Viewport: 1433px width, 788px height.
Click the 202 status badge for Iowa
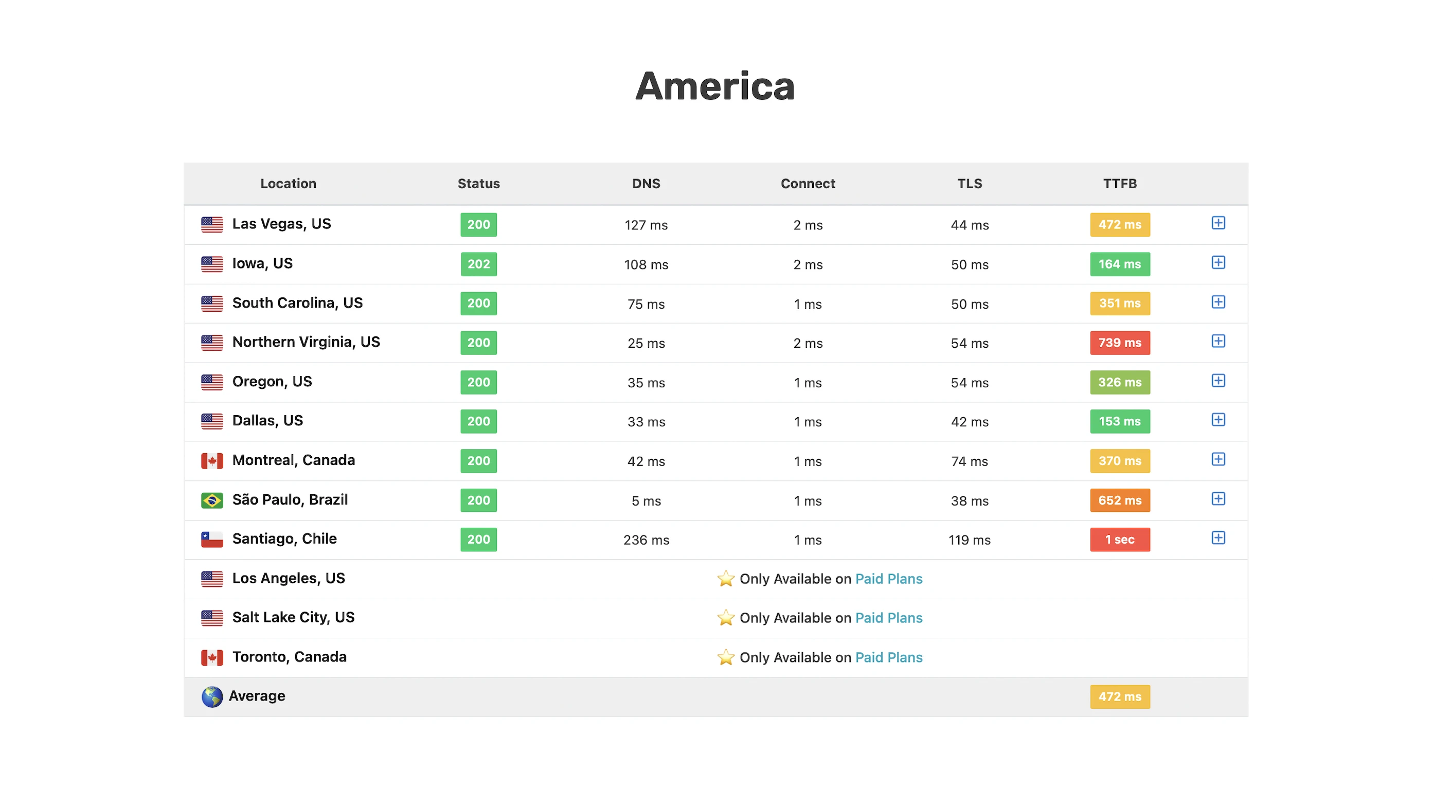tap(478, 264)
